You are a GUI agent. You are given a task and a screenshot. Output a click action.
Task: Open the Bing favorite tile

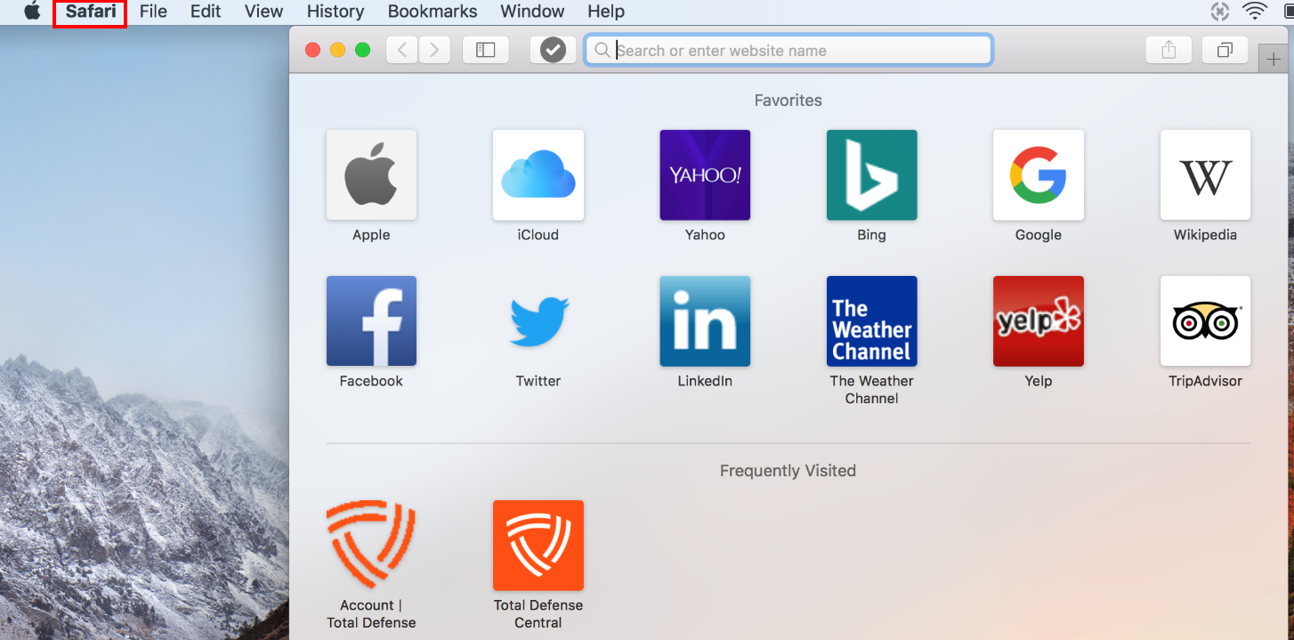(x=871, y=175)
